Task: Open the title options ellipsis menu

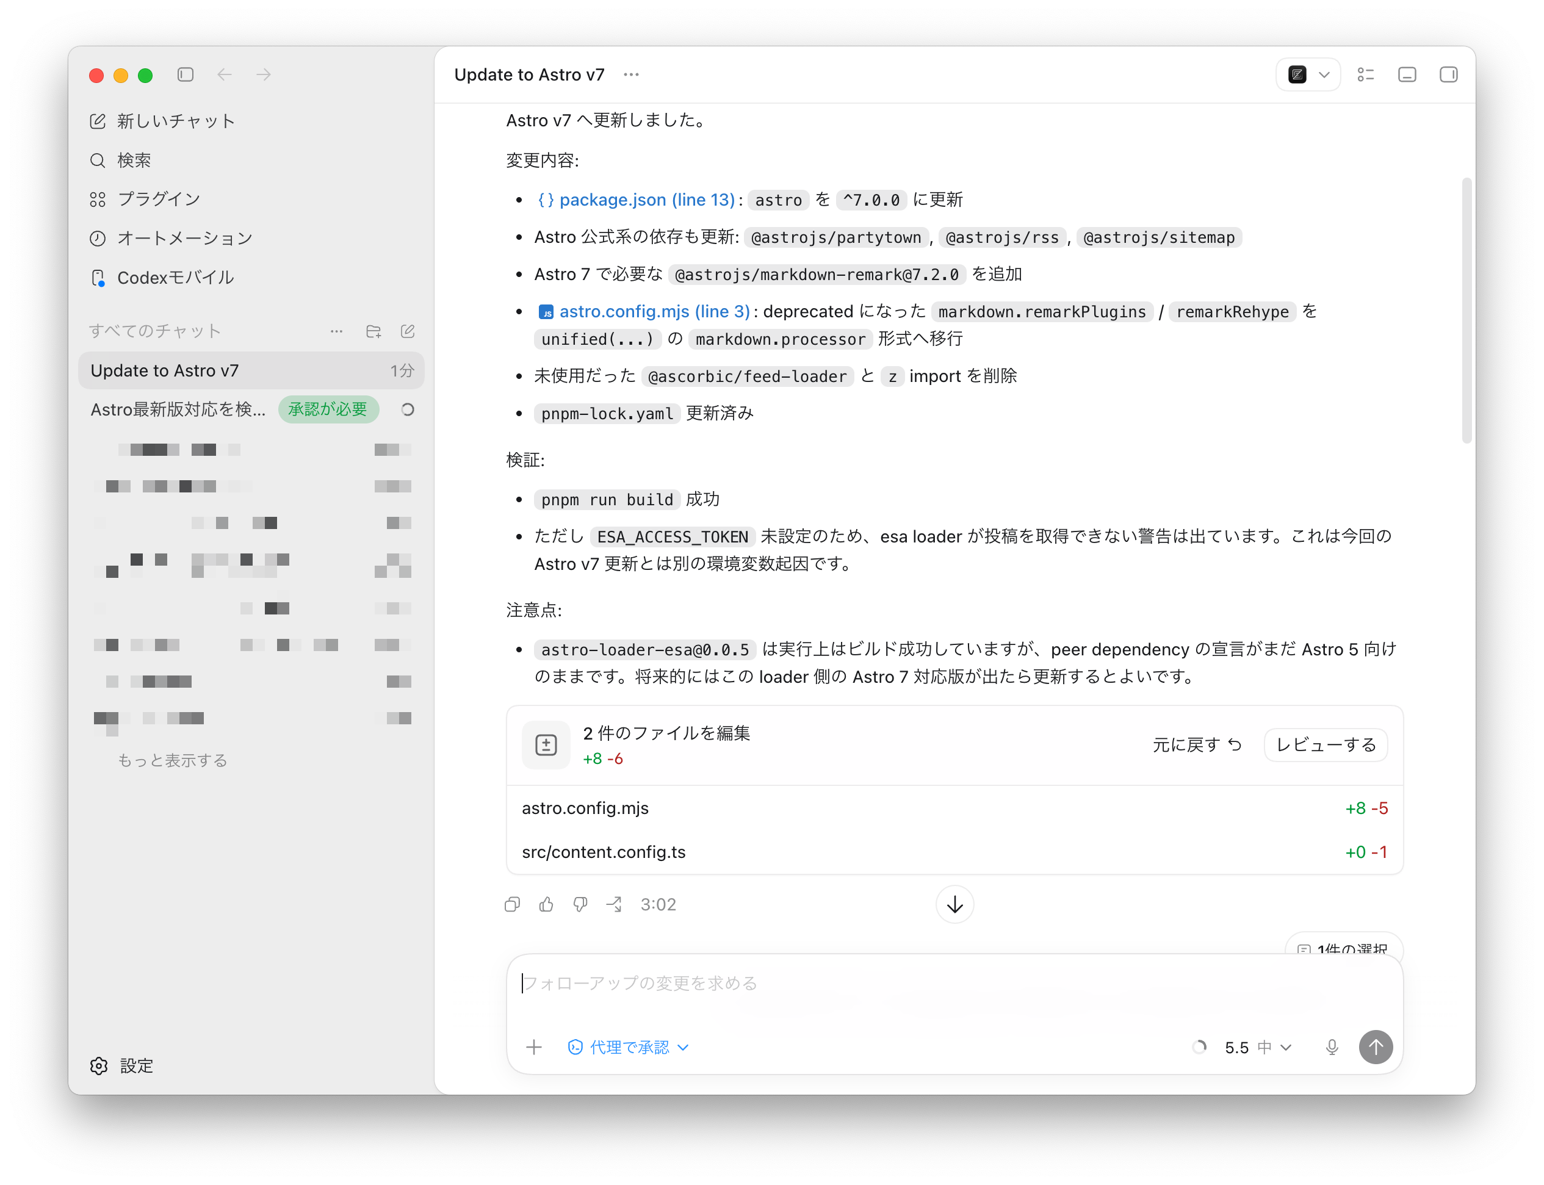Action: pyautogui.click(x=631, y=75)
